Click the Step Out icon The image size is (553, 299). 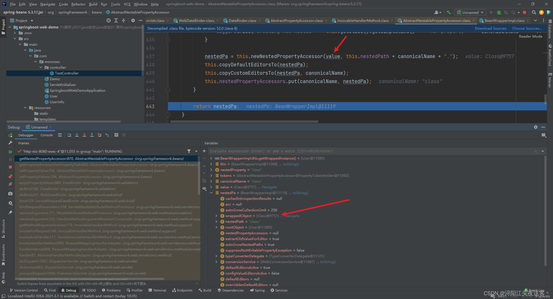tap(92, 135)
